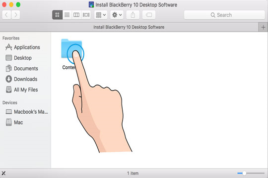Add a new tab with plus button
This screenshot has height=178, width=268.
point(263,27)
